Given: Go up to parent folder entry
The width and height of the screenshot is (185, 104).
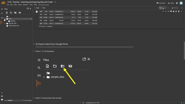Looking at the screenshot, I should [8, 16].
